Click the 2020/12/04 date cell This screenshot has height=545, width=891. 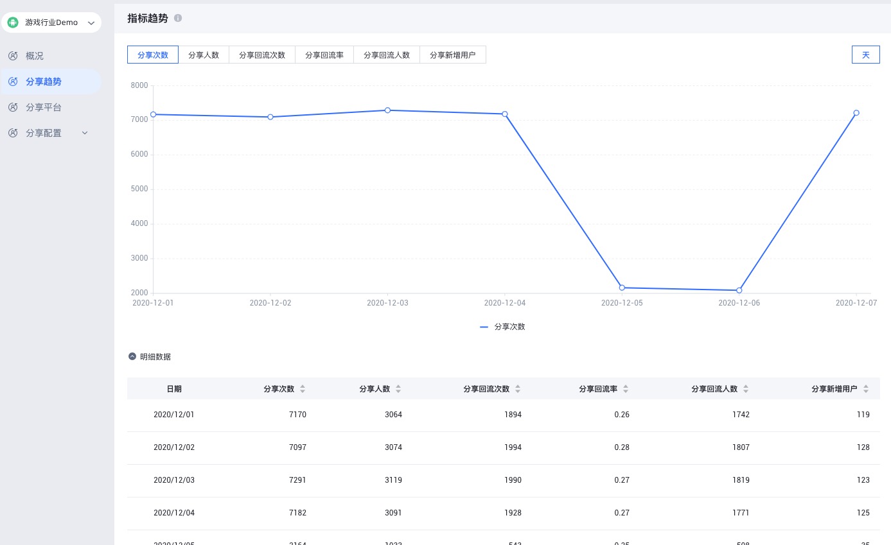[x=174, y=513]
